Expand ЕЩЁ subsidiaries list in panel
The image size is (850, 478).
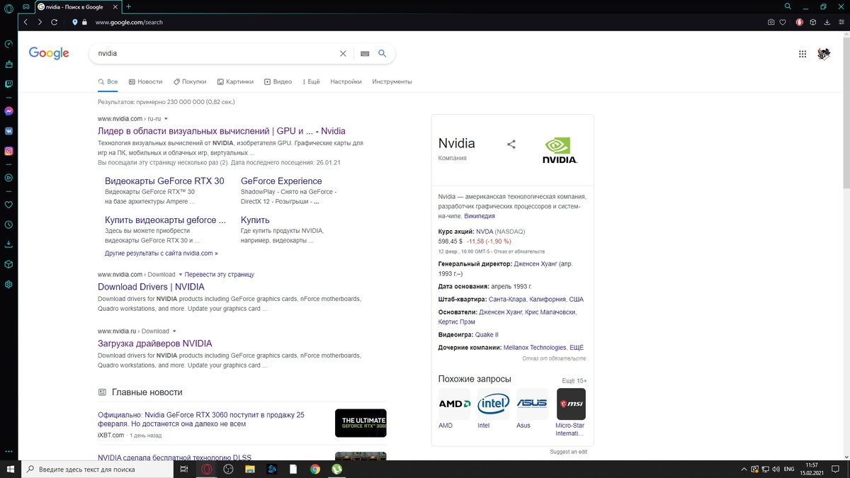pos(577,348)
